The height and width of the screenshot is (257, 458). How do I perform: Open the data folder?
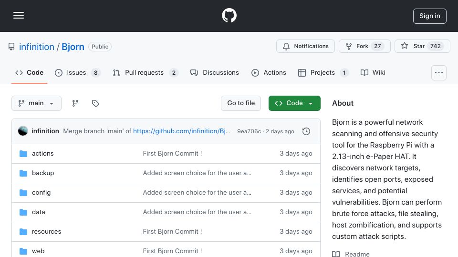[39, 212]
